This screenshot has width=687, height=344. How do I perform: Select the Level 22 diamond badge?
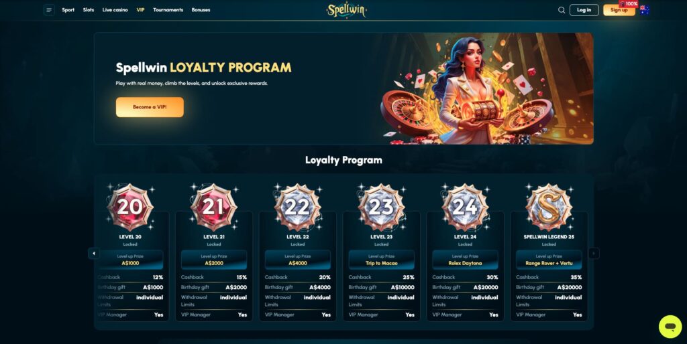(297, 207)
